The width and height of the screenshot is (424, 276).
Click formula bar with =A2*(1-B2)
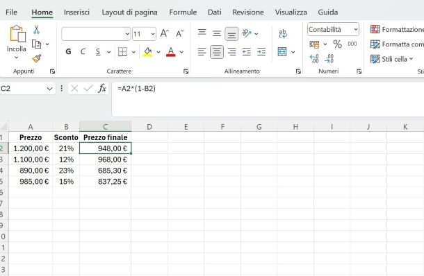tap(268, 99)
